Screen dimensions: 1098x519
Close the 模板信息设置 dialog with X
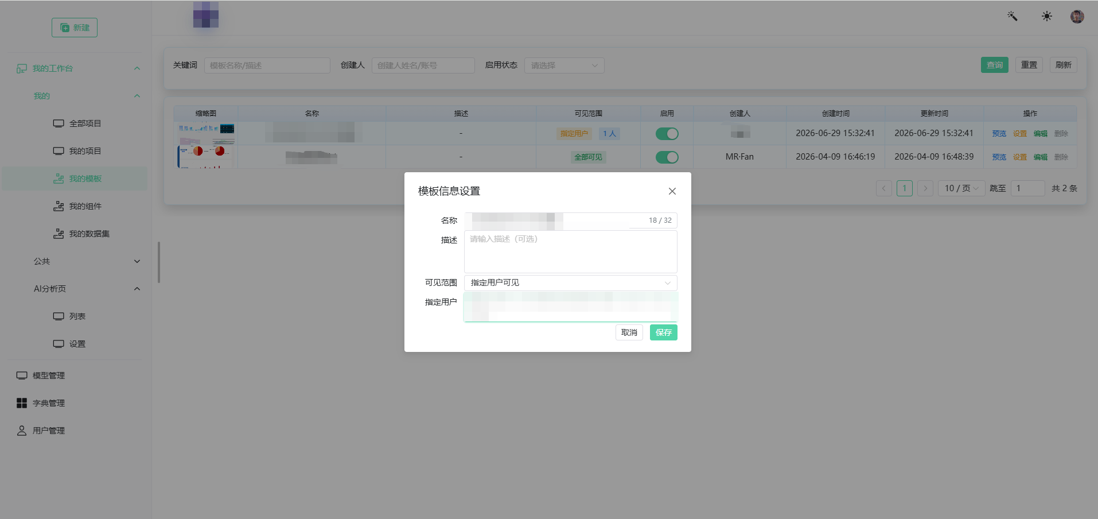click(x=672, y=191)
